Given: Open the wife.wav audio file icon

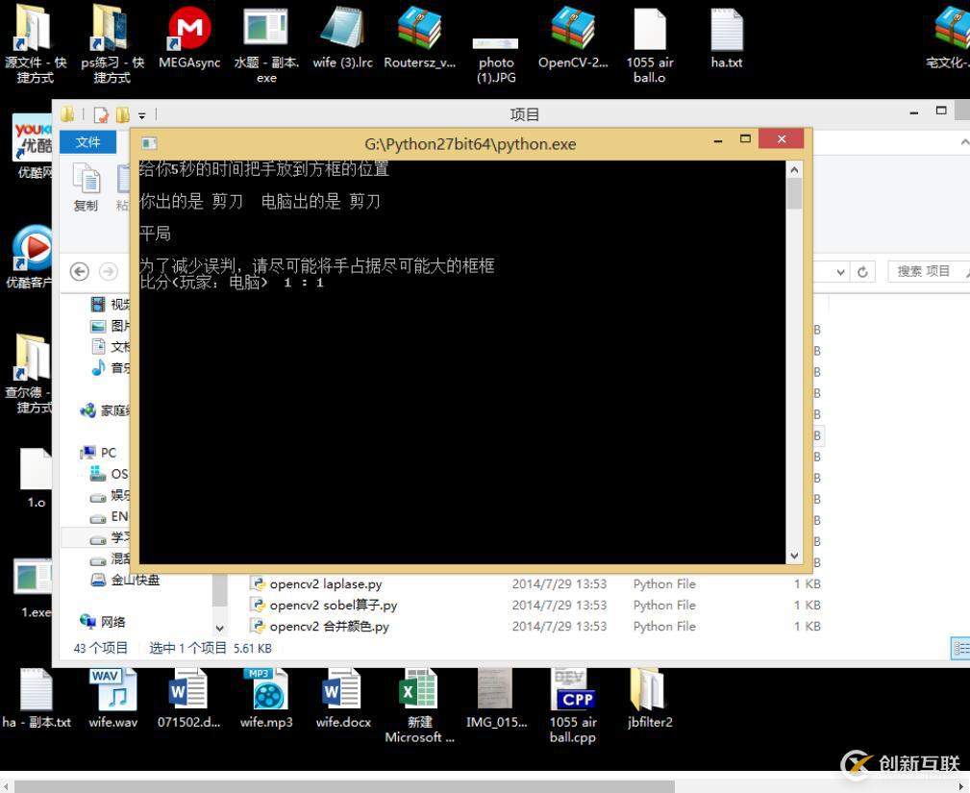Looking at the screenshot, I should tap(113, 698).
